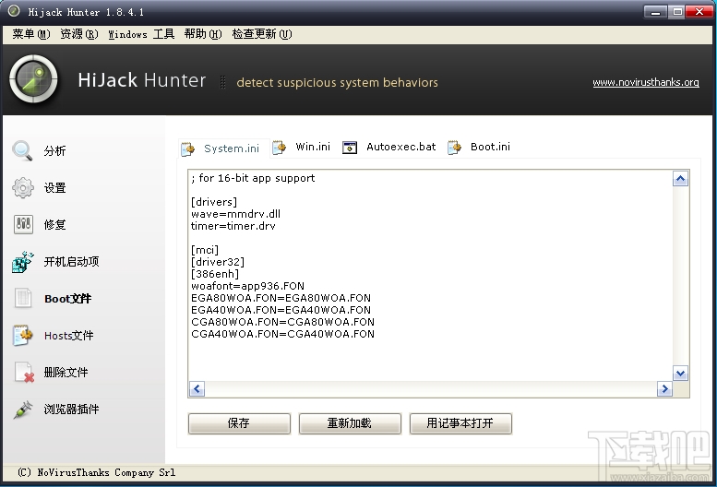This screenshot has width=717, height=487.
Task: Open Hosts文件 section
Action: click(x=68, y=336)
